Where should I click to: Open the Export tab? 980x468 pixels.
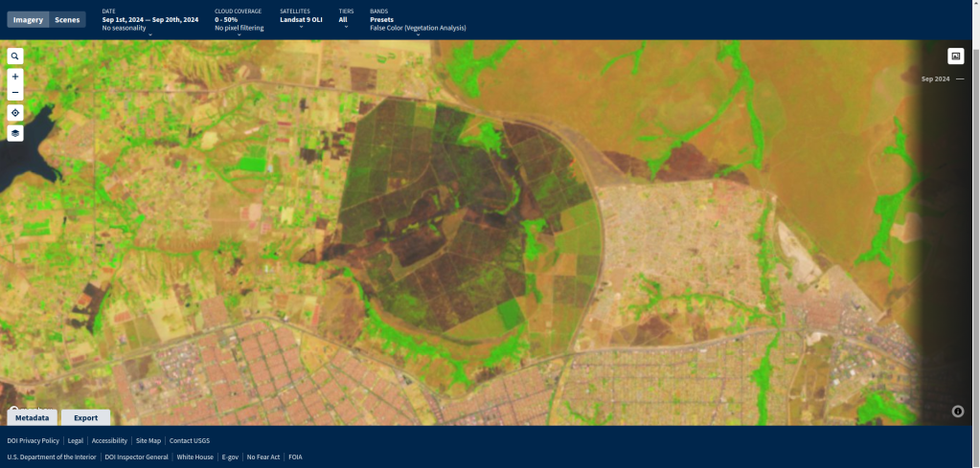coord(85,418)
